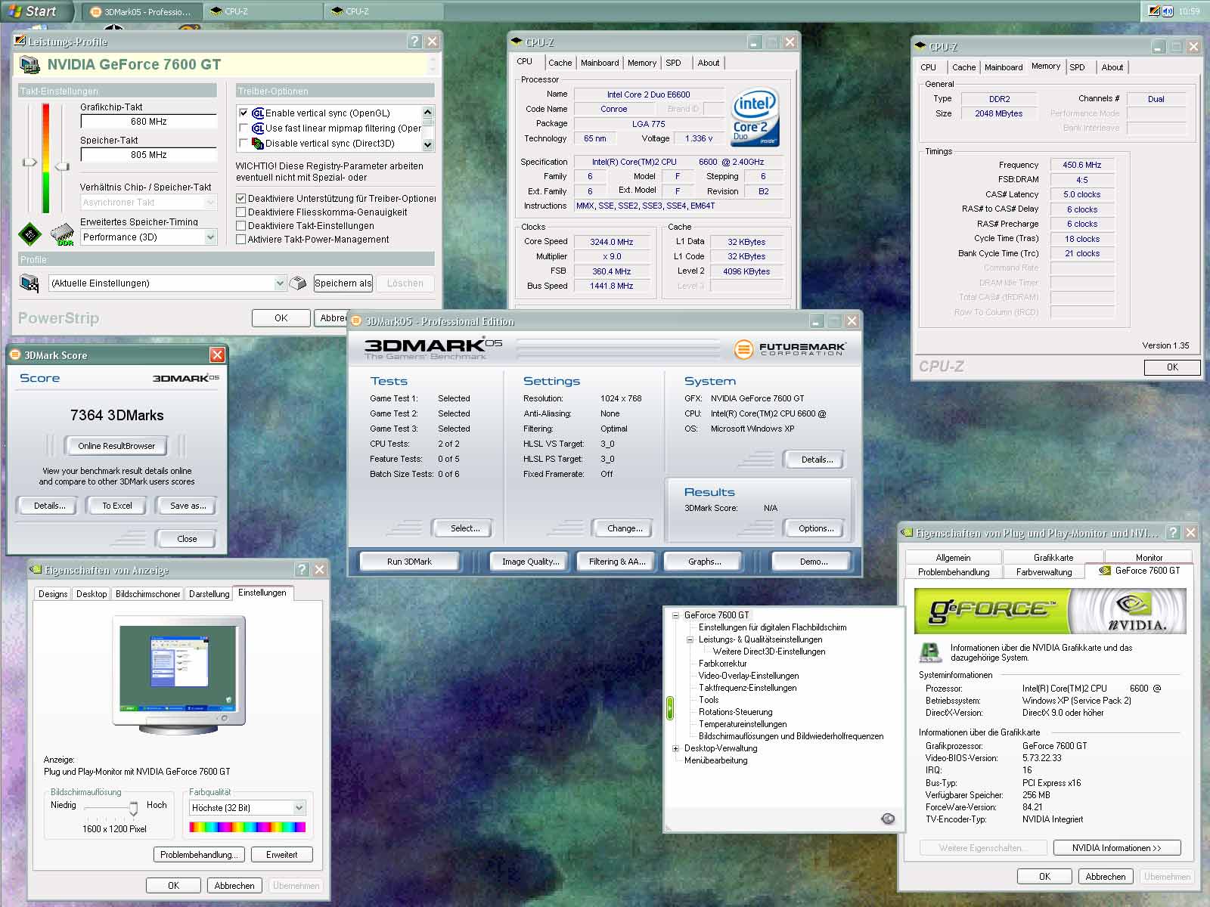Click the Grafikchip-Takt 680 MHz field
1210x907 pixels.
[148, 122]
